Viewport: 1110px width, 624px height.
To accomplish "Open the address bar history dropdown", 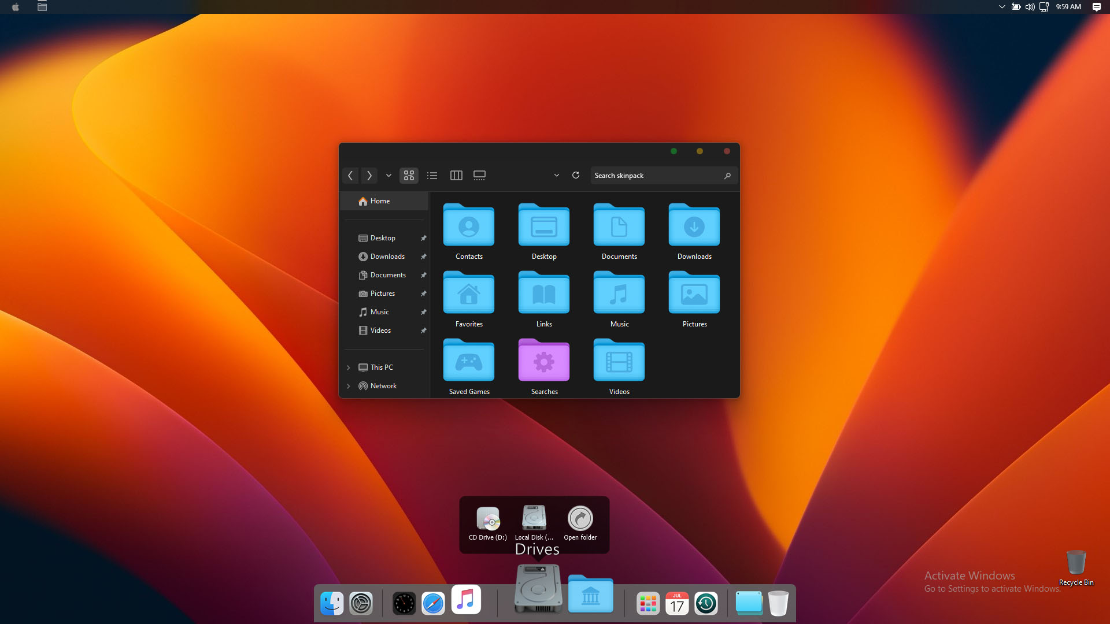I will click(556, 175).
